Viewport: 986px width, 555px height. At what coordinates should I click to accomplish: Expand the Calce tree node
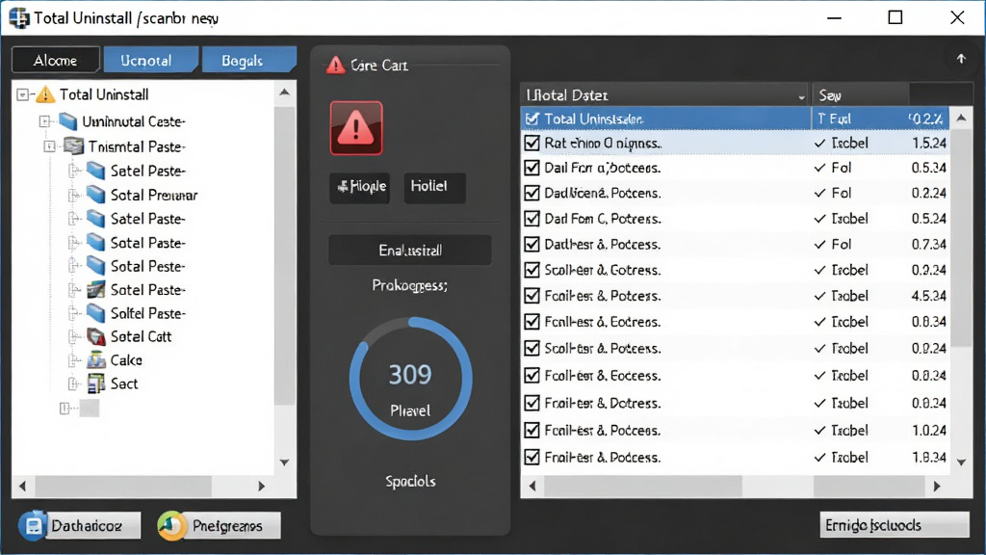coord(73,360)
